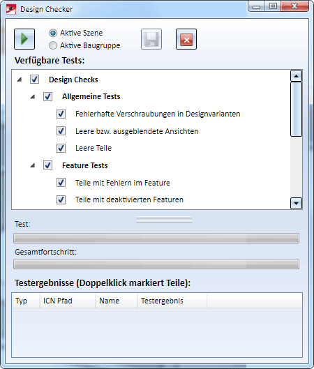Toggle the Allgemeine Tests checkbox
314x369 pixels.
[47, 96]
